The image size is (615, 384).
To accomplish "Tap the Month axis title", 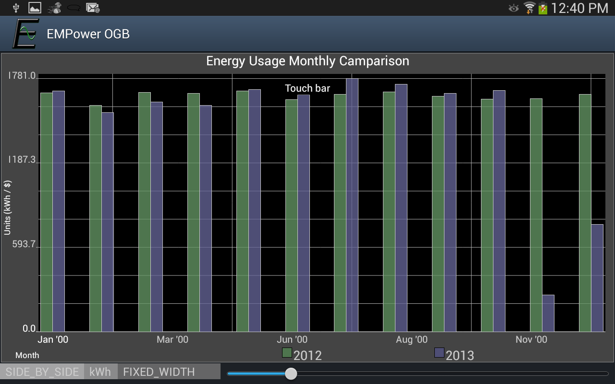I will [27, 355].
